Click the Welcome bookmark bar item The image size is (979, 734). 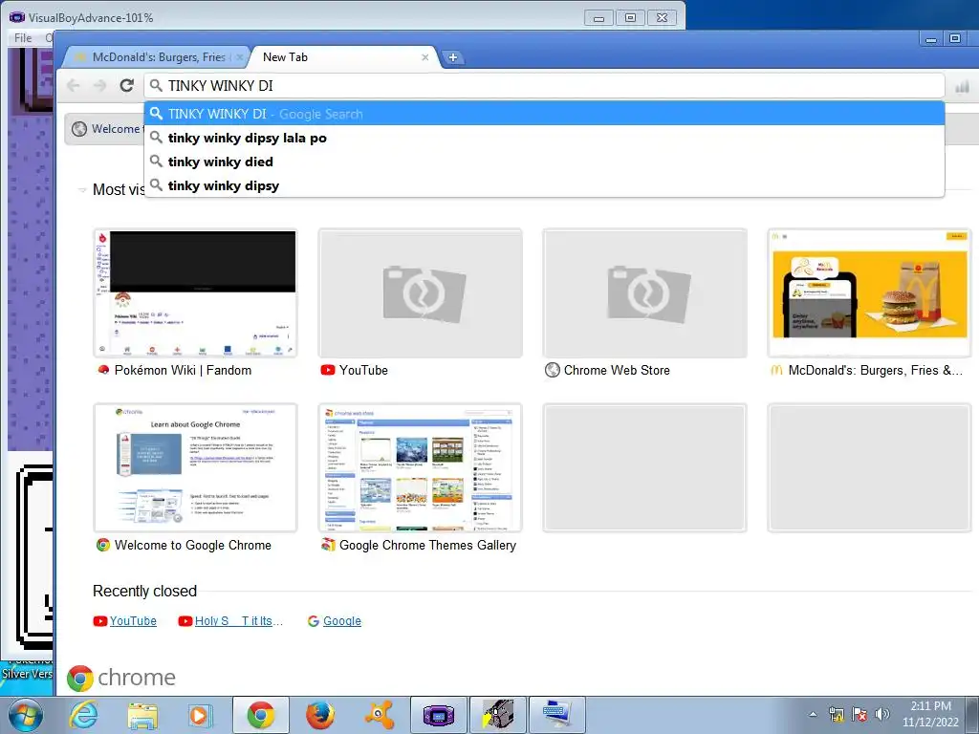click(x=105, y=129)
